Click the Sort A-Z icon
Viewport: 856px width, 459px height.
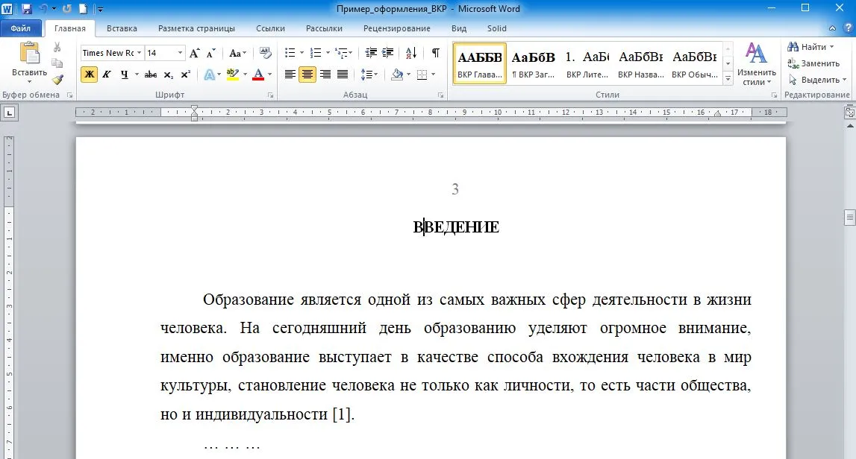coord(411,53)
